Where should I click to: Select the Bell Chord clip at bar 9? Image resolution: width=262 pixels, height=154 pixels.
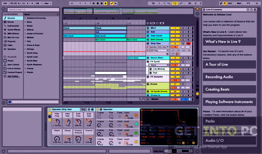(111, 40)
